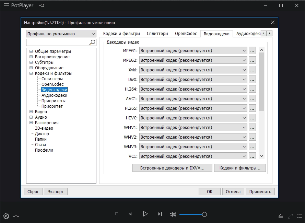The image size is (305, 223).
Task: Open the HEVC decoder dropdown
Action: tap(193, 118)
